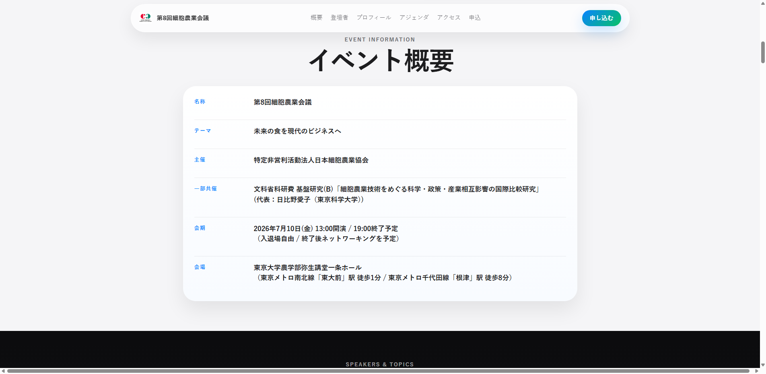This screenshot has width=766, height=374.
Task: Click the (代表：日比野愛子 line
Action: click(309, 200)
